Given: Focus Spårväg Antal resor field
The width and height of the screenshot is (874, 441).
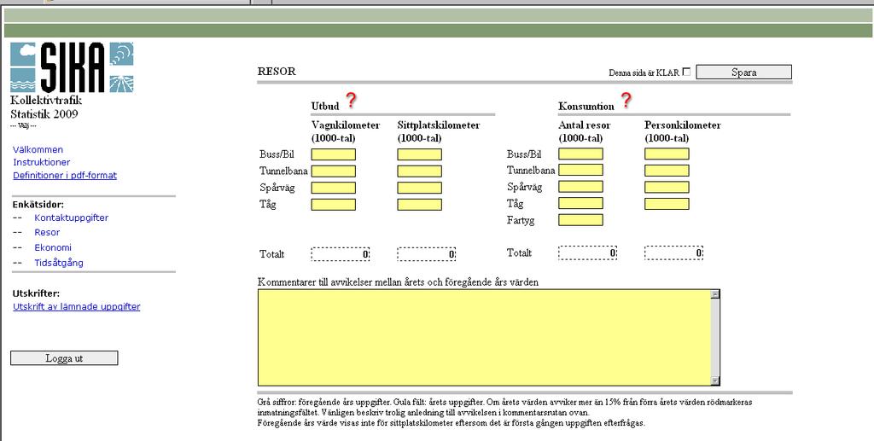Looking at the screenshot, I should [x=580, y=187].
